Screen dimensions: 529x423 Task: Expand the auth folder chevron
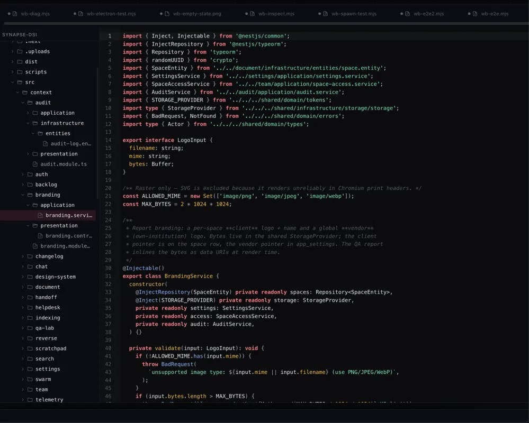pos(23,174)
